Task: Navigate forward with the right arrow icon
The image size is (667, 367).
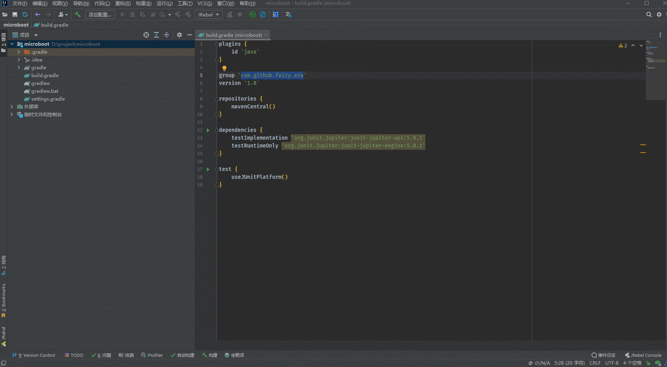Action: [x=48, y=14]
